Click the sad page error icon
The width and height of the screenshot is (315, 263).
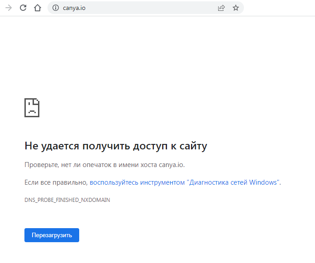pos(32,107)
